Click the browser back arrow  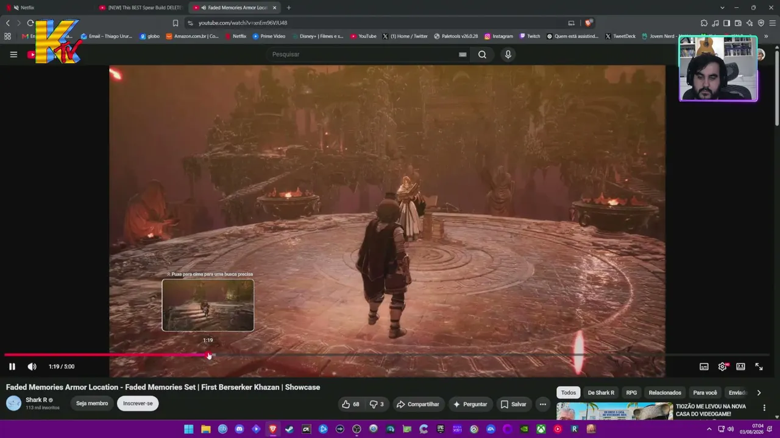pyautogui.click(x=8, y=23)
